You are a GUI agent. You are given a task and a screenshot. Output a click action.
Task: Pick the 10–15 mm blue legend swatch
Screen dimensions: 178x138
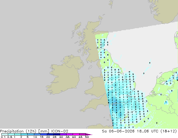37,134
